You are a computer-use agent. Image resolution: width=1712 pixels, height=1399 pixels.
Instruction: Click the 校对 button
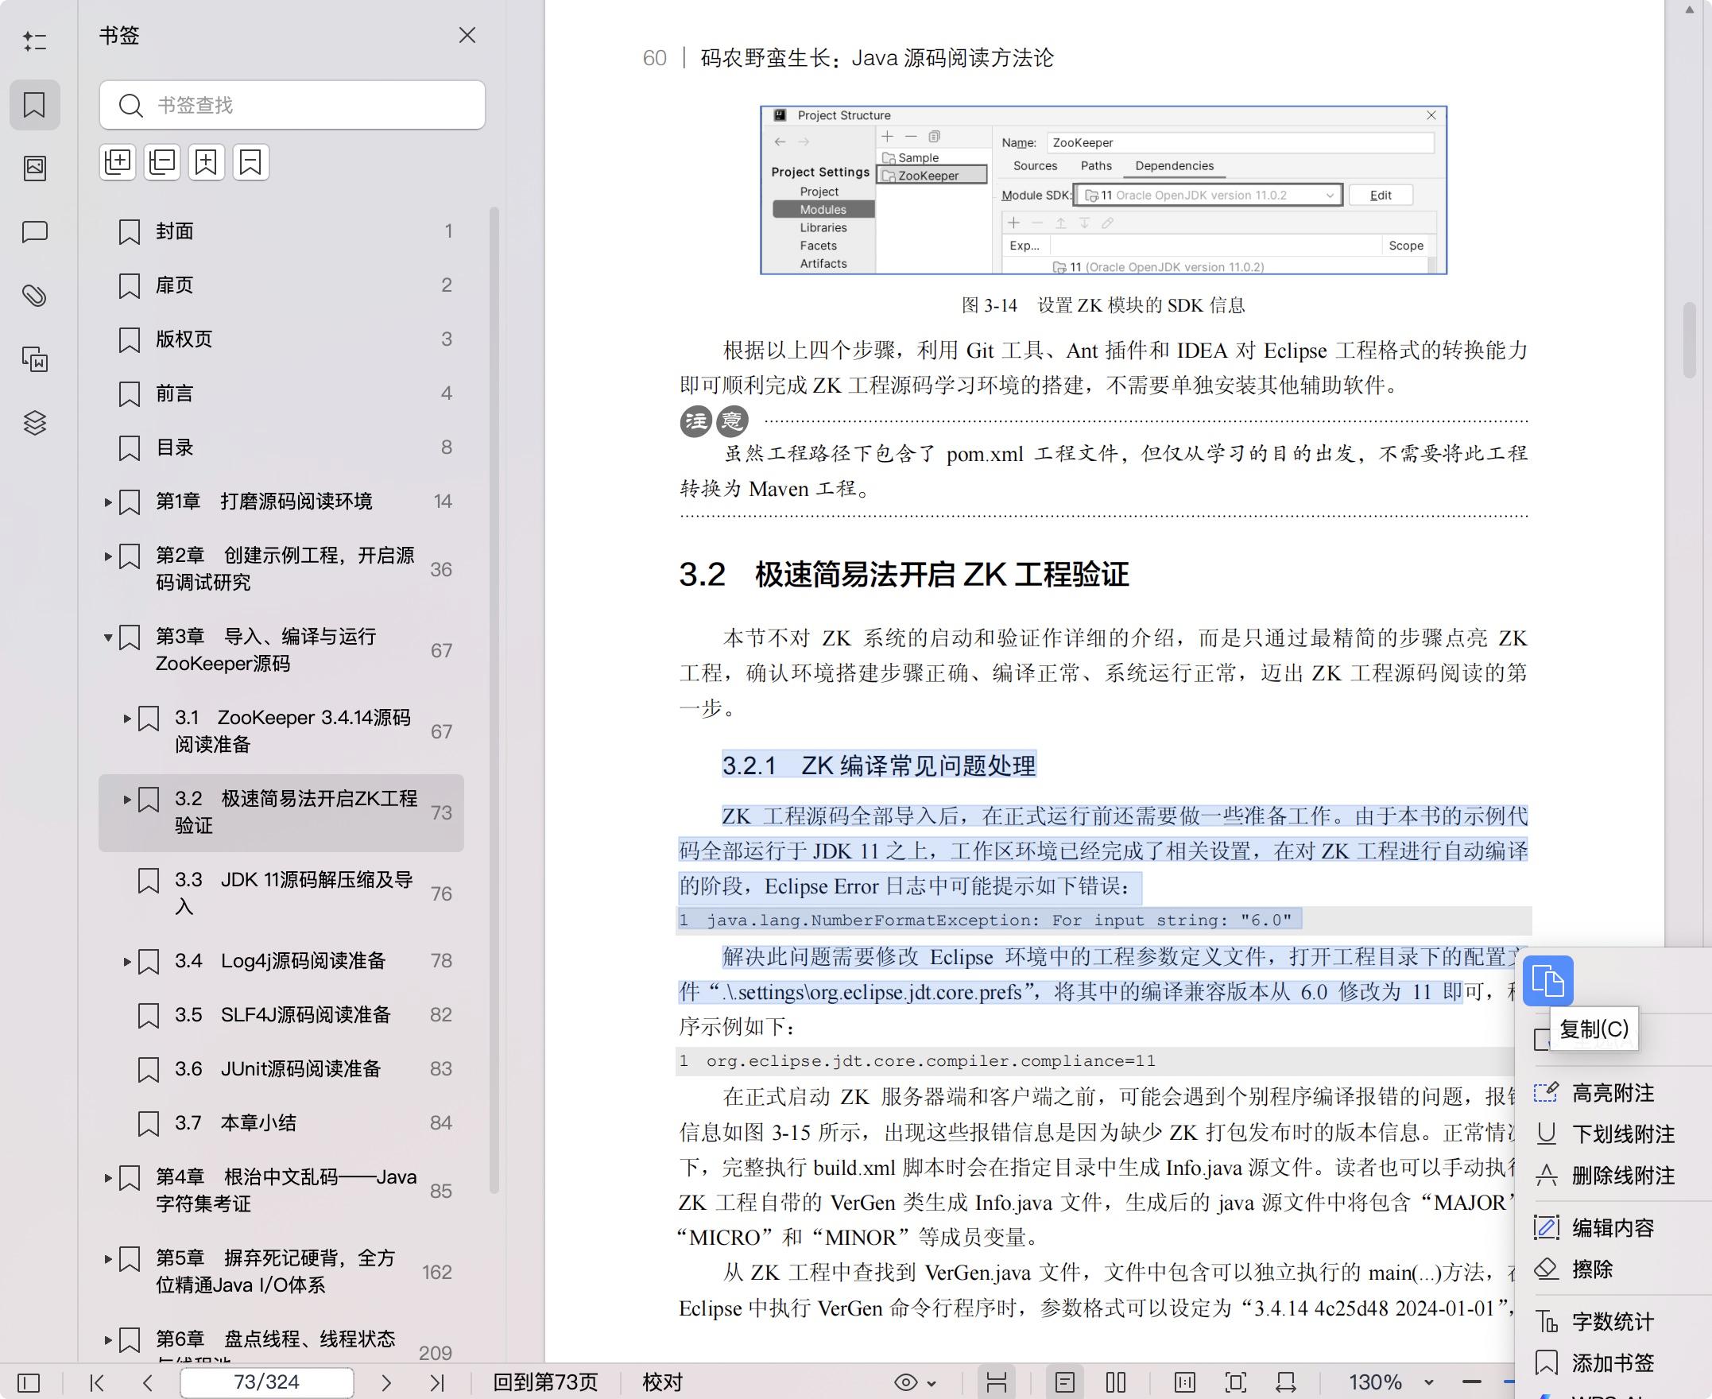pyautogui.click(x=662, y=1383)
